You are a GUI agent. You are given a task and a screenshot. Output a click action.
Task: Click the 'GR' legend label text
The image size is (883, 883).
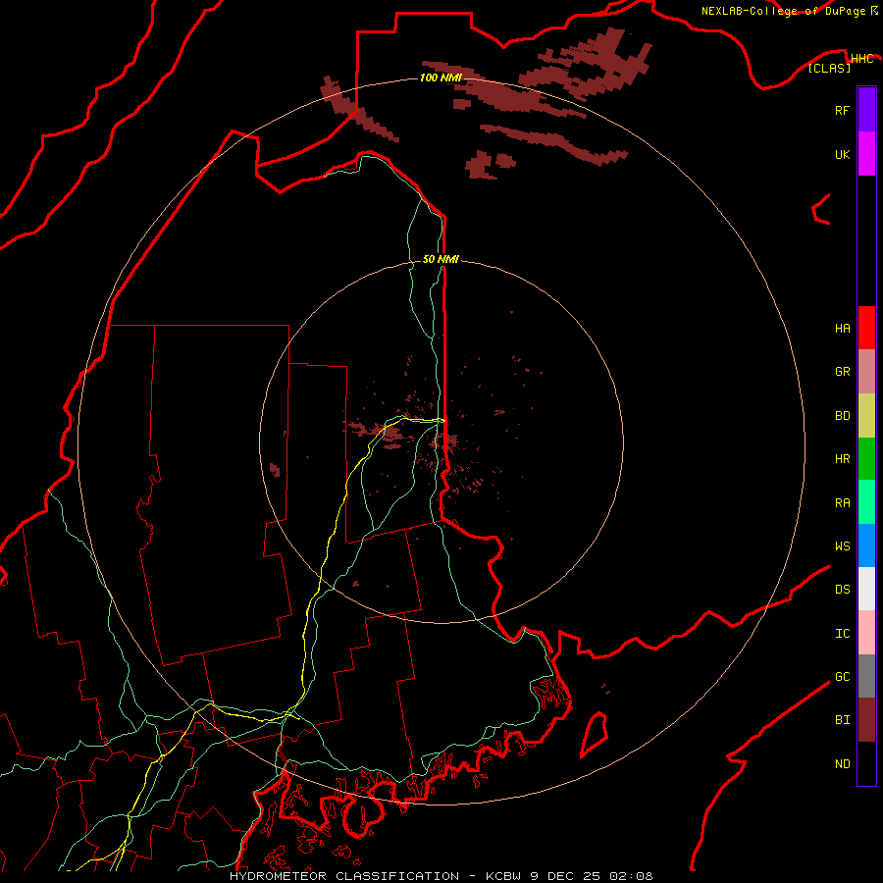click(x=842, y=372)
